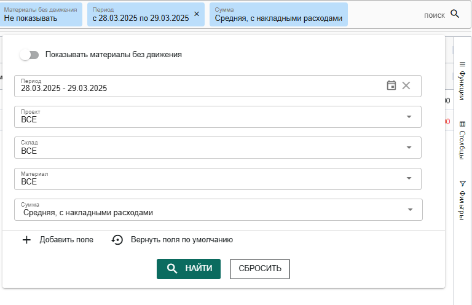The width and height of the screenshot is (472, 305).
Task: Click the Сумма filter chip at top
Action: pyautogui.click(x=278, y=15)
